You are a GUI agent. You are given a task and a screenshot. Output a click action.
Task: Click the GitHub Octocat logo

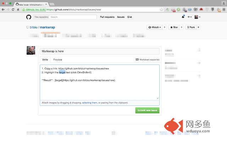tap(28, 17)
